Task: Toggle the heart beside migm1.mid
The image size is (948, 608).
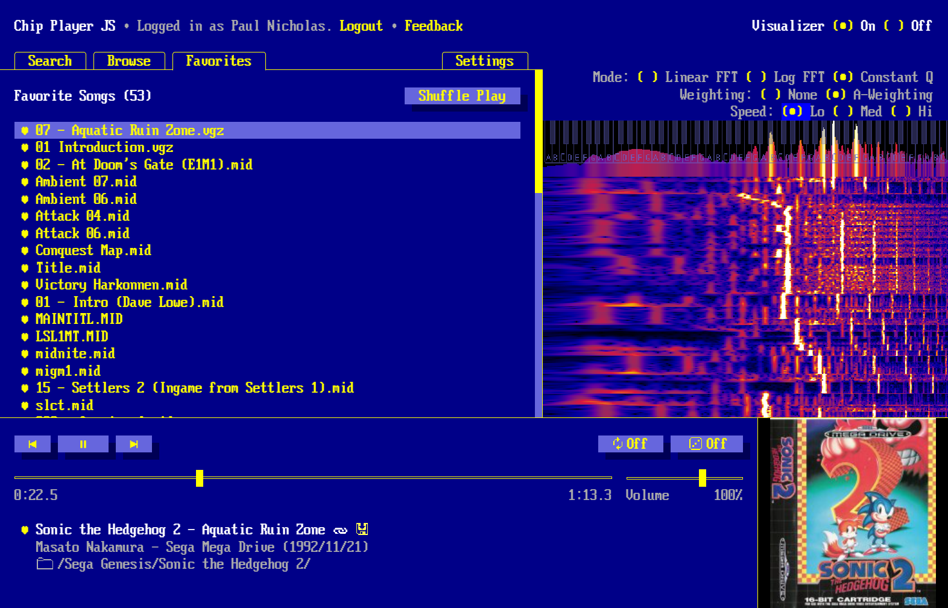Action: [x=25, y=371]
